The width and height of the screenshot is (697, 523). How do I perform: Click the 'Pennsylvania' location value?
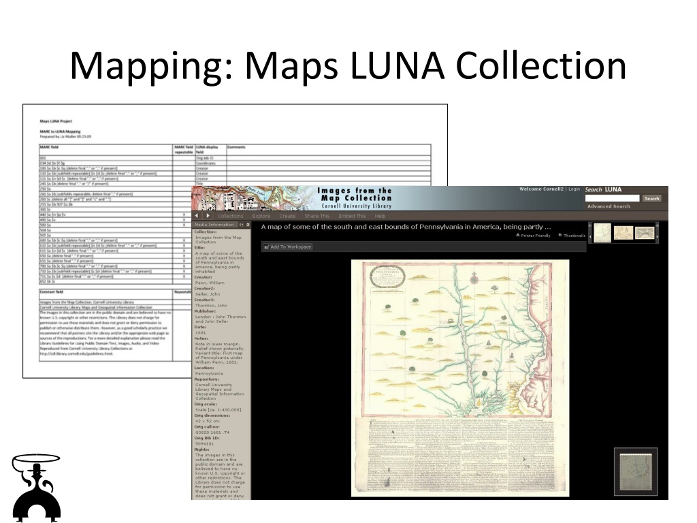pos(209,374)
